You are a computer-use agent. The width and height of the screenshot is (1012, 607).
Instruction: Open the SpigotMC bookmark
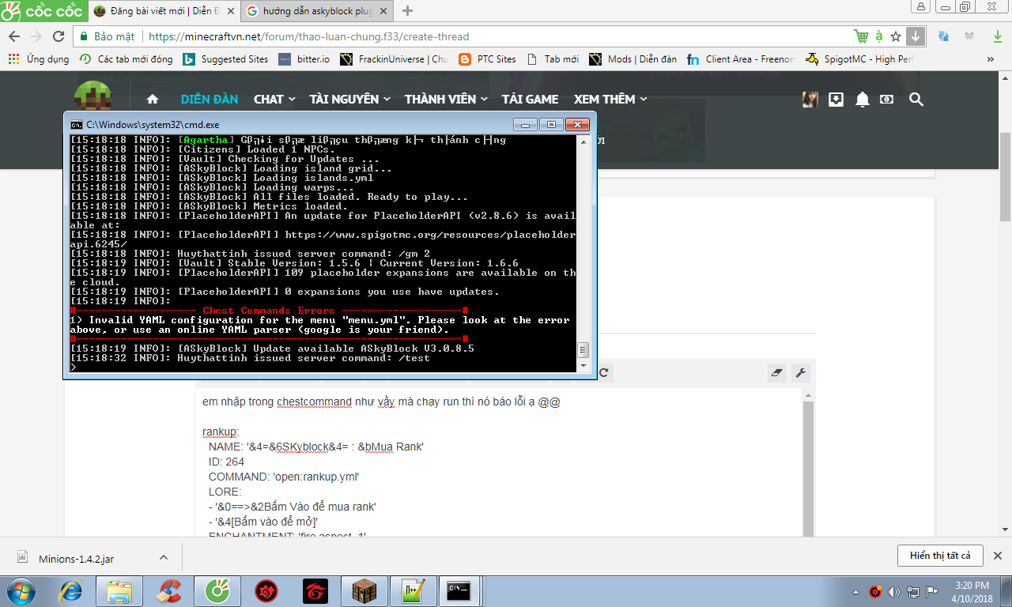pyautogui.click(x=861, y=59)
